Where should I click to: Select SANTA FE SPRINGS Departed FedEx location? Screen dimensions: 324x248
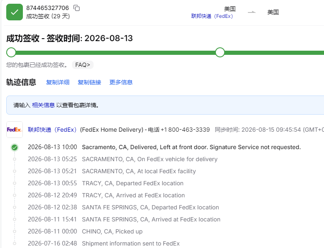pyautogui.click(x=151, y=207)
